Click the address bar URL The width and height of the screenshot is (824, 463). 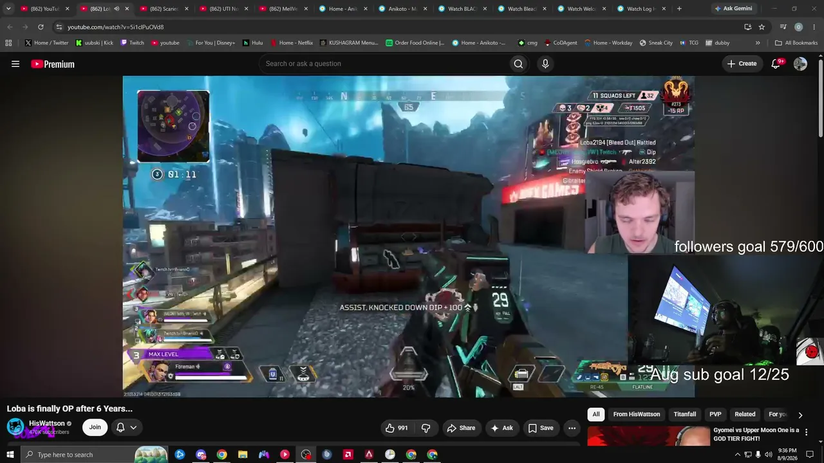tap(116, 27)
